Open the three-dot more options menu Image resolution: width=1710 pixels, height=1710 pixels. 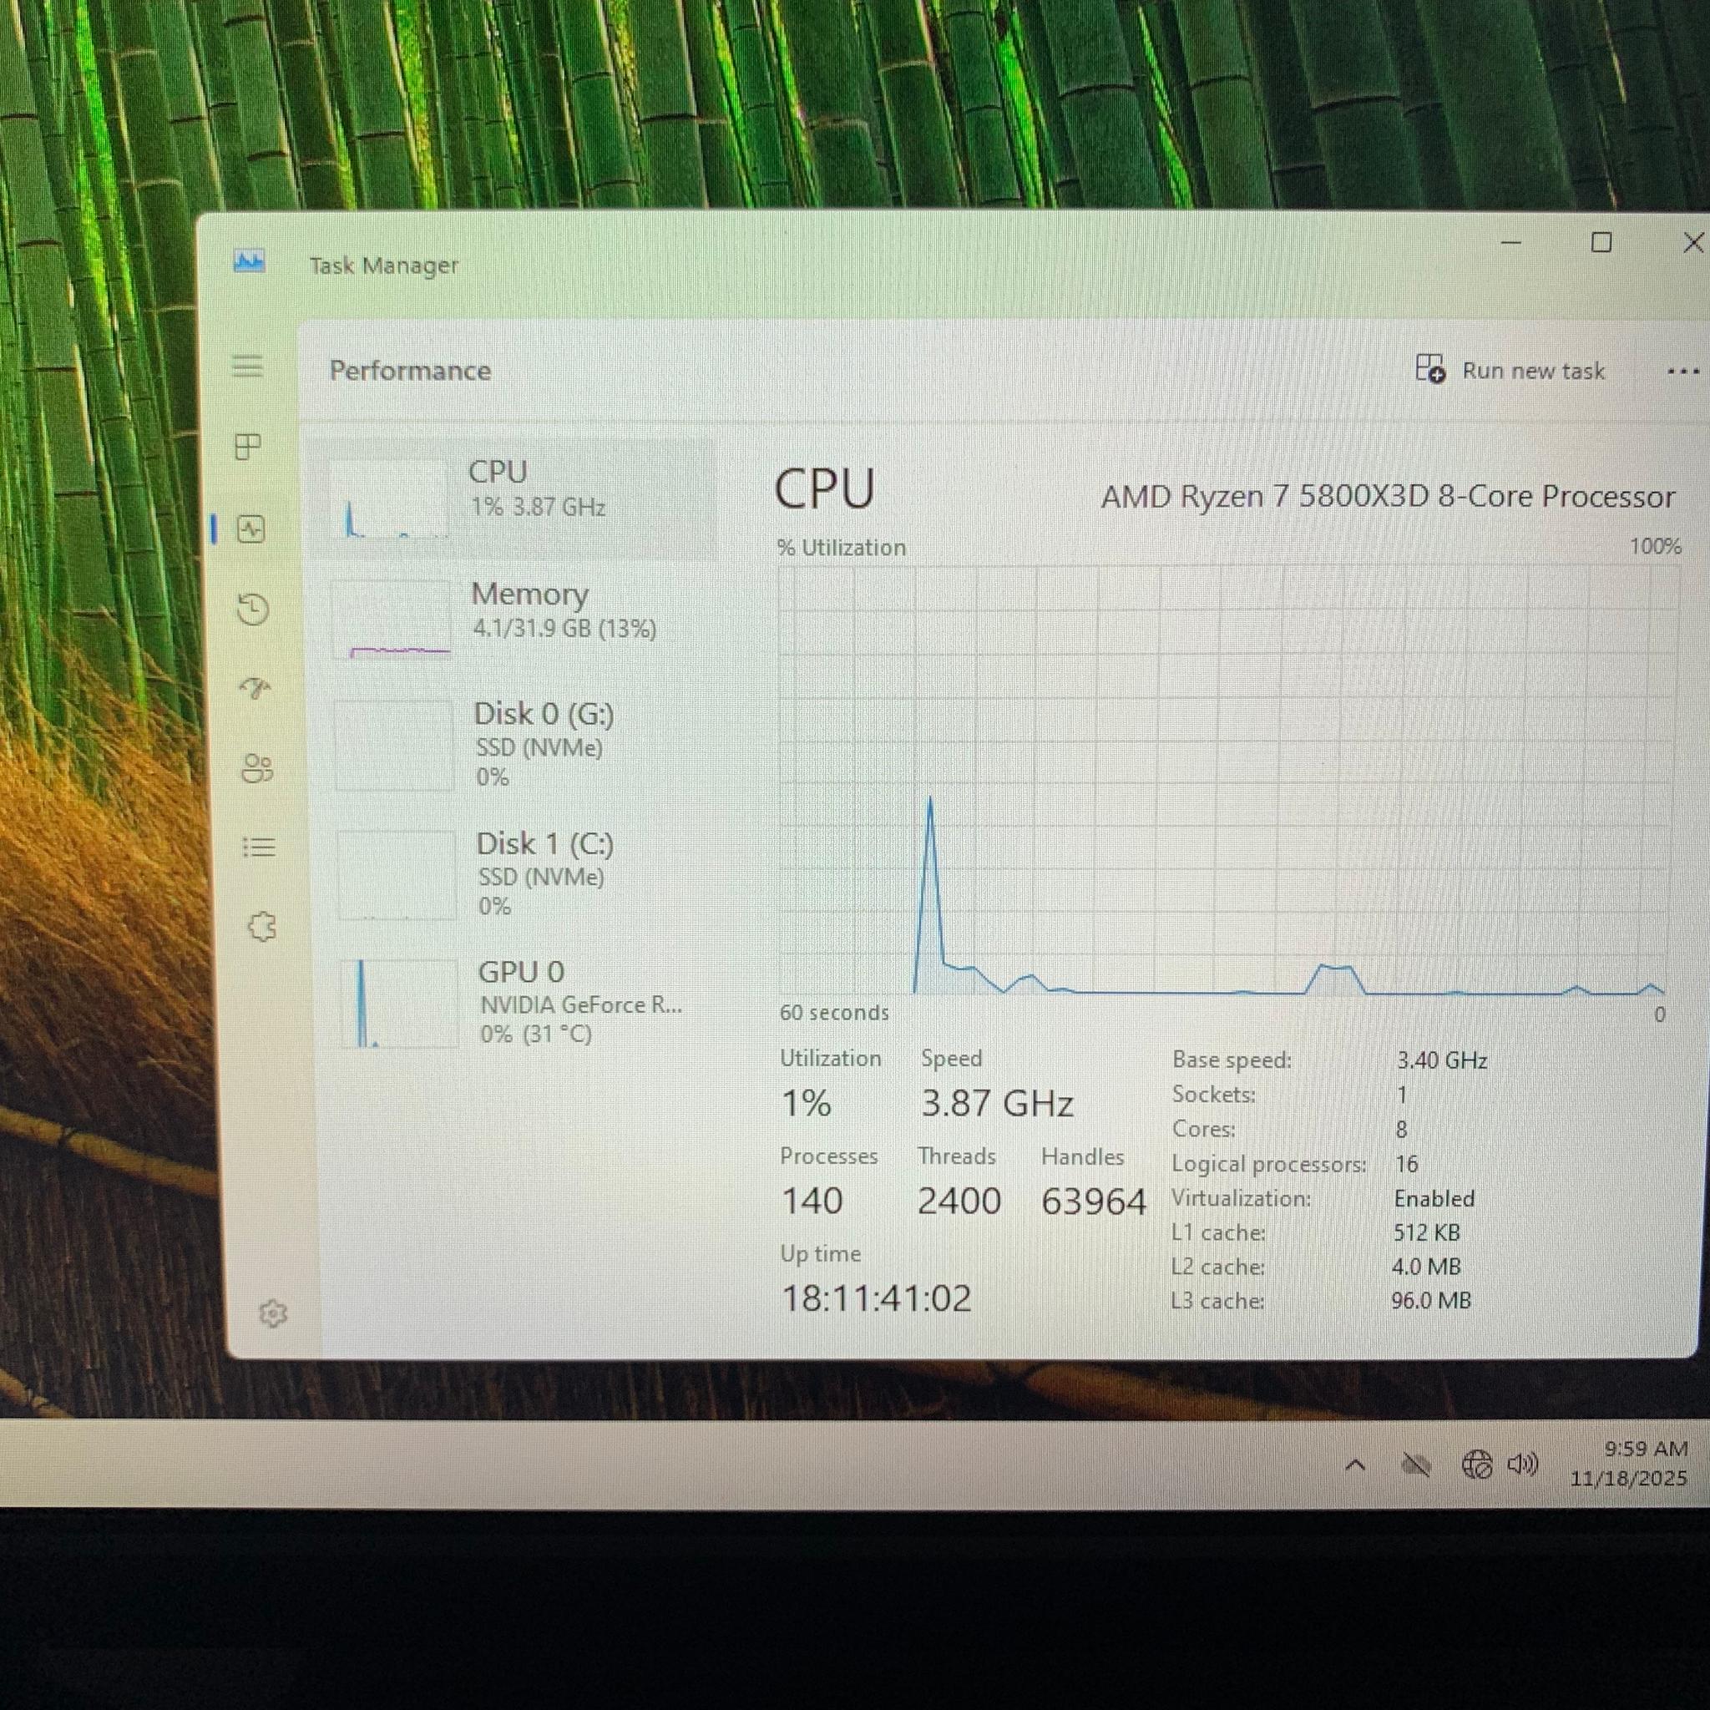click(x=1682, y=372)
